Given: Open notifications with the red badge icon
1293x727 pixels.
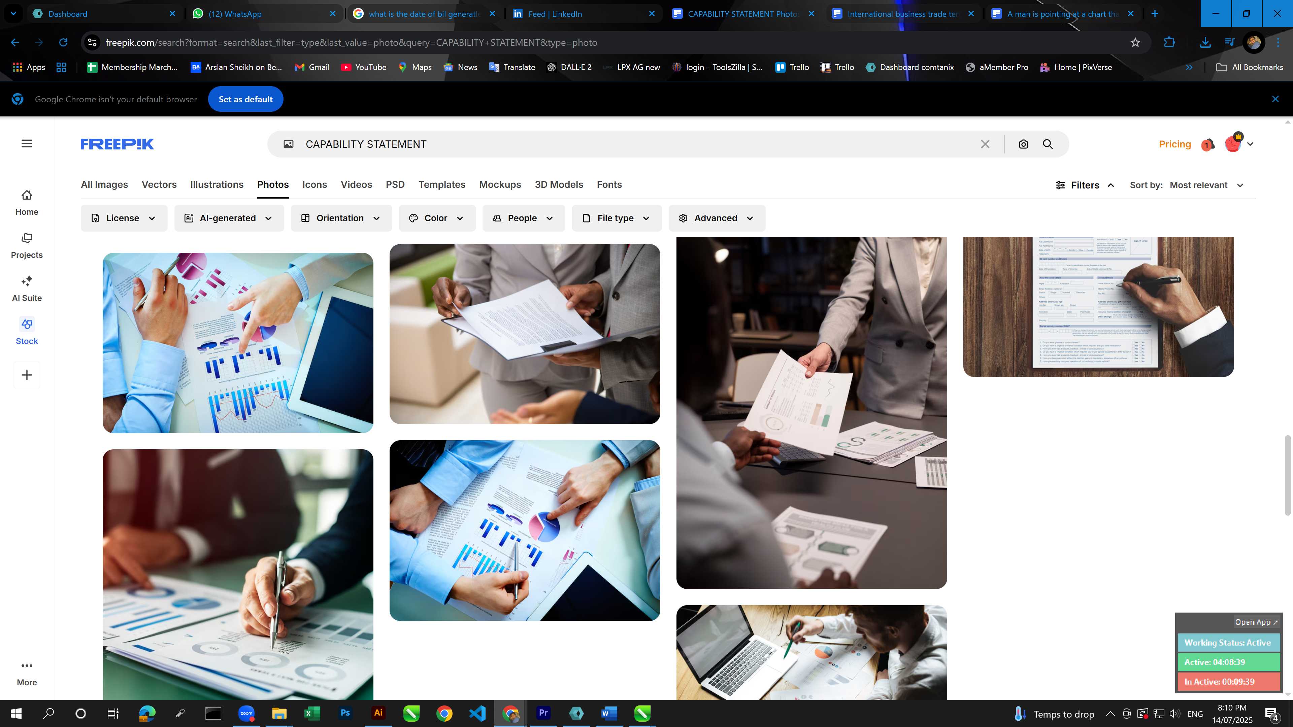Looking at the screenshot, I should click(x=1208, y=144).
